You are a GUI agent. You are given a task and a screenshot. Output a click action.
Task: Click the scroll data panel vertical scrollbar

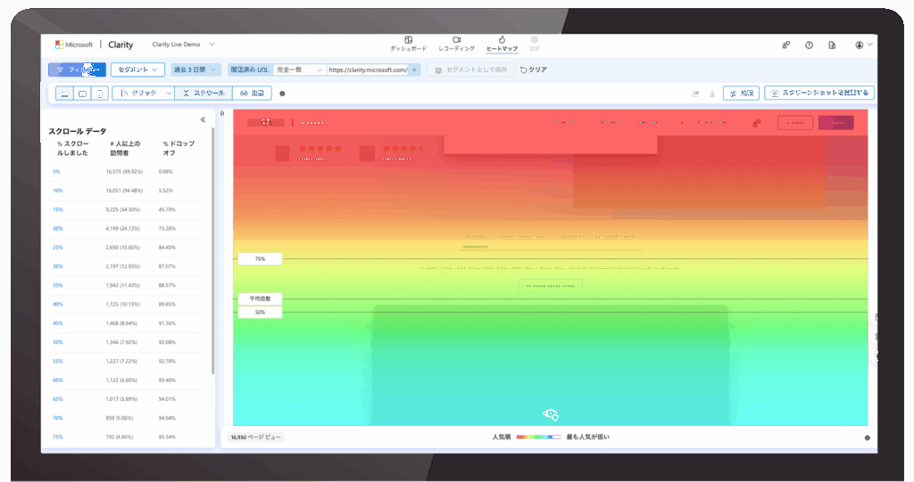coord(212,250)
